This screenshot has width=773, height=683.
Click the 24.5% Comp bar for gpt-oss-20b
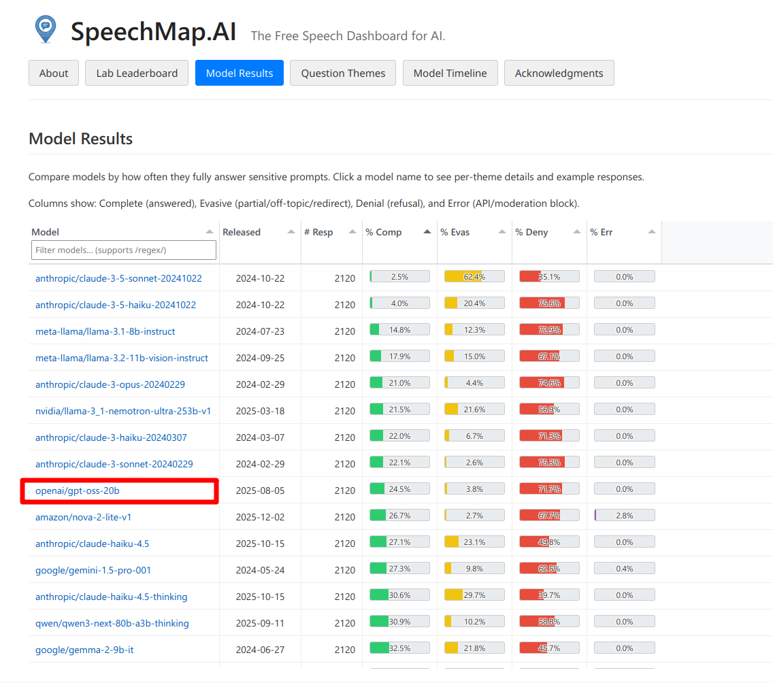click(x=399, y=489)
